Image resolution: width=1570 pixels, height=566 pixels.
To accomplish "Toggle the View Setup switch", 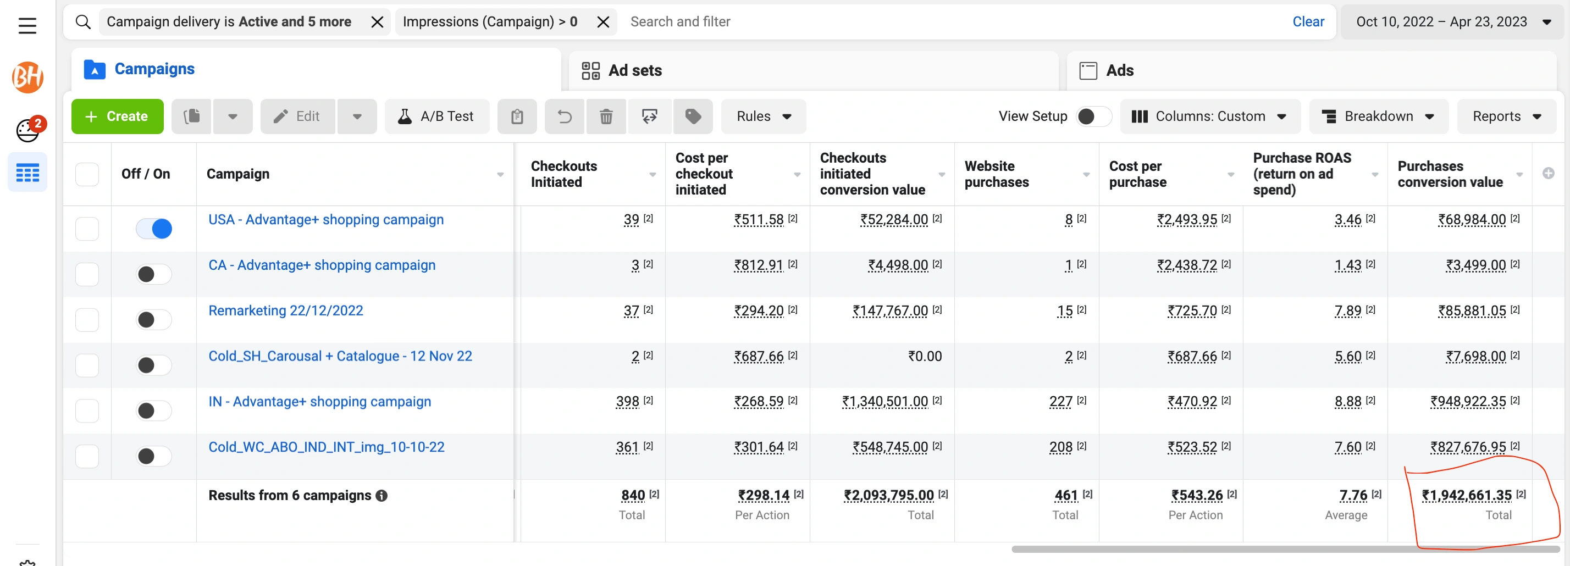I will 1094,116.
